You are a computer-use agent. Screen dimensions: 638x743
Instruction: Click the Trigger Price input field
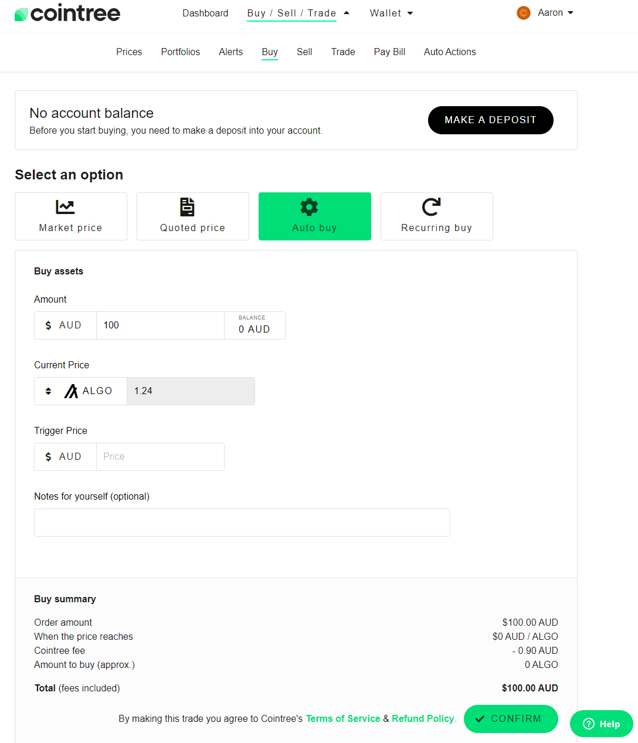(x=160, y=457)
